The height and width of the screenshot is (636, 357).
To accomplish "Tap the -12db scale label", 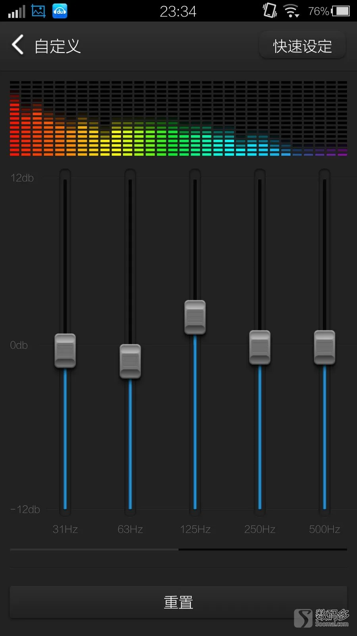I will [x=25, y=510].
